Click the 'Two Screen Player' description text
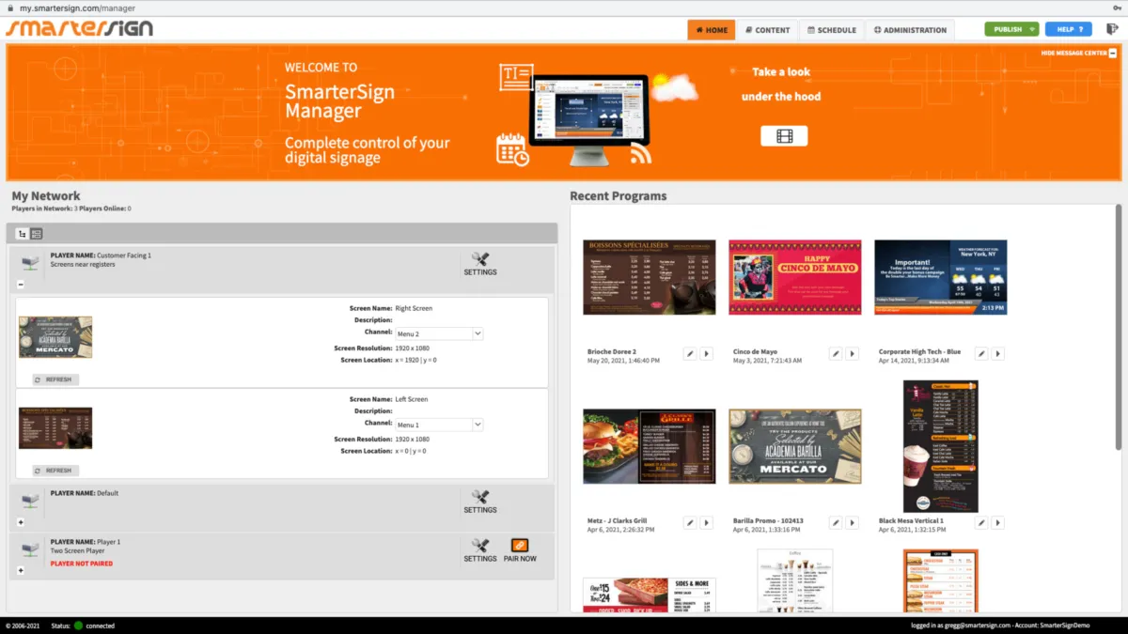1128x634 pixels. coord(76,551)
